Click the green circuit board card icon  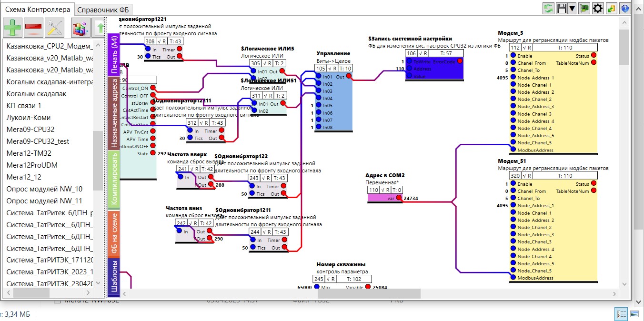tap(585, 9)
